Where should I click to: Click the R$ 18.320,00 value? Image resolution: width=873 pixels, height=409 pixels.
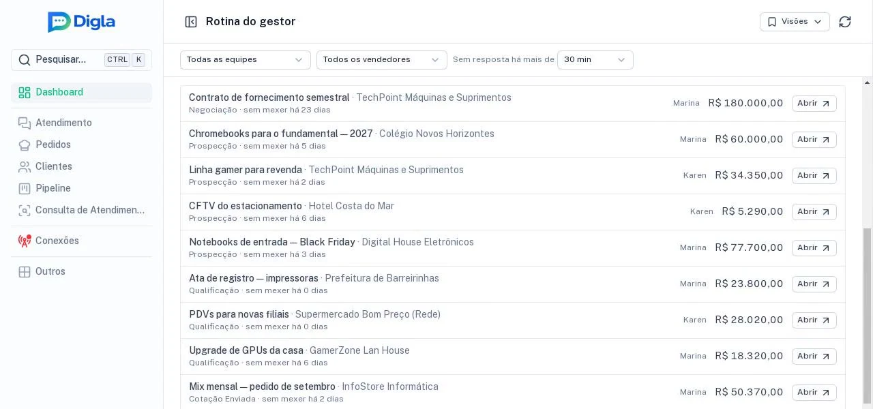749,357
